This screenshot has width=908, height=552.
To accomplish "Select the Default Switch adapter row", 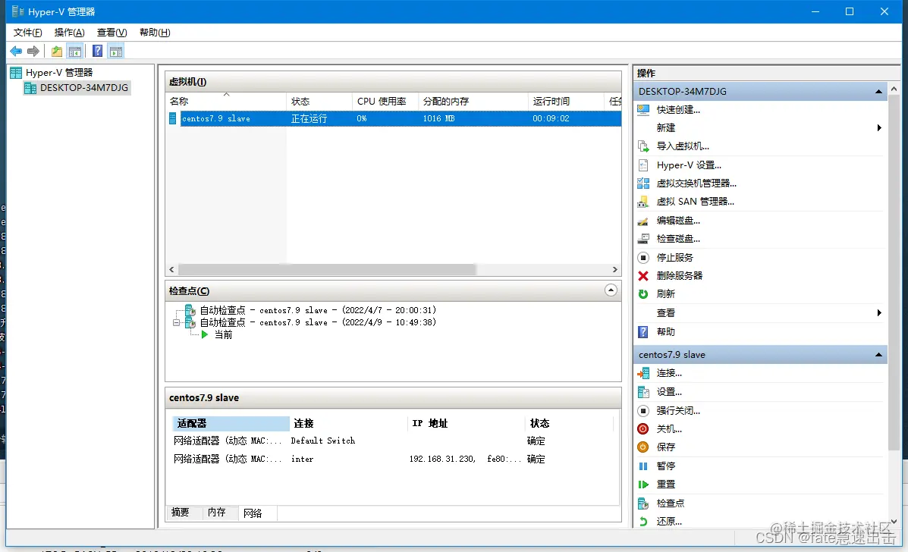I will [392, 441].
